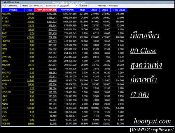Screen dimensions: 175x133
Task: Click the ALL MARKET filter field
Action: click(36, 6)
